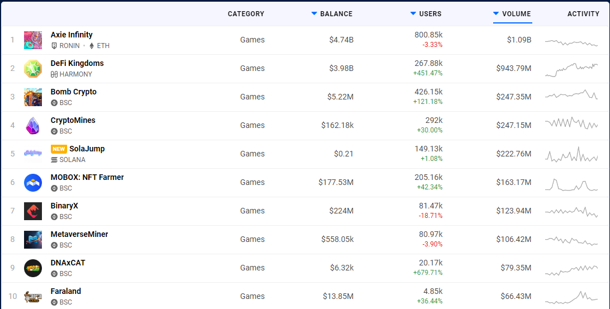Screen dimensions: 610x309
Task: Open MOBOX NFT Farmer blue logo
Action: tap(32, 183)
